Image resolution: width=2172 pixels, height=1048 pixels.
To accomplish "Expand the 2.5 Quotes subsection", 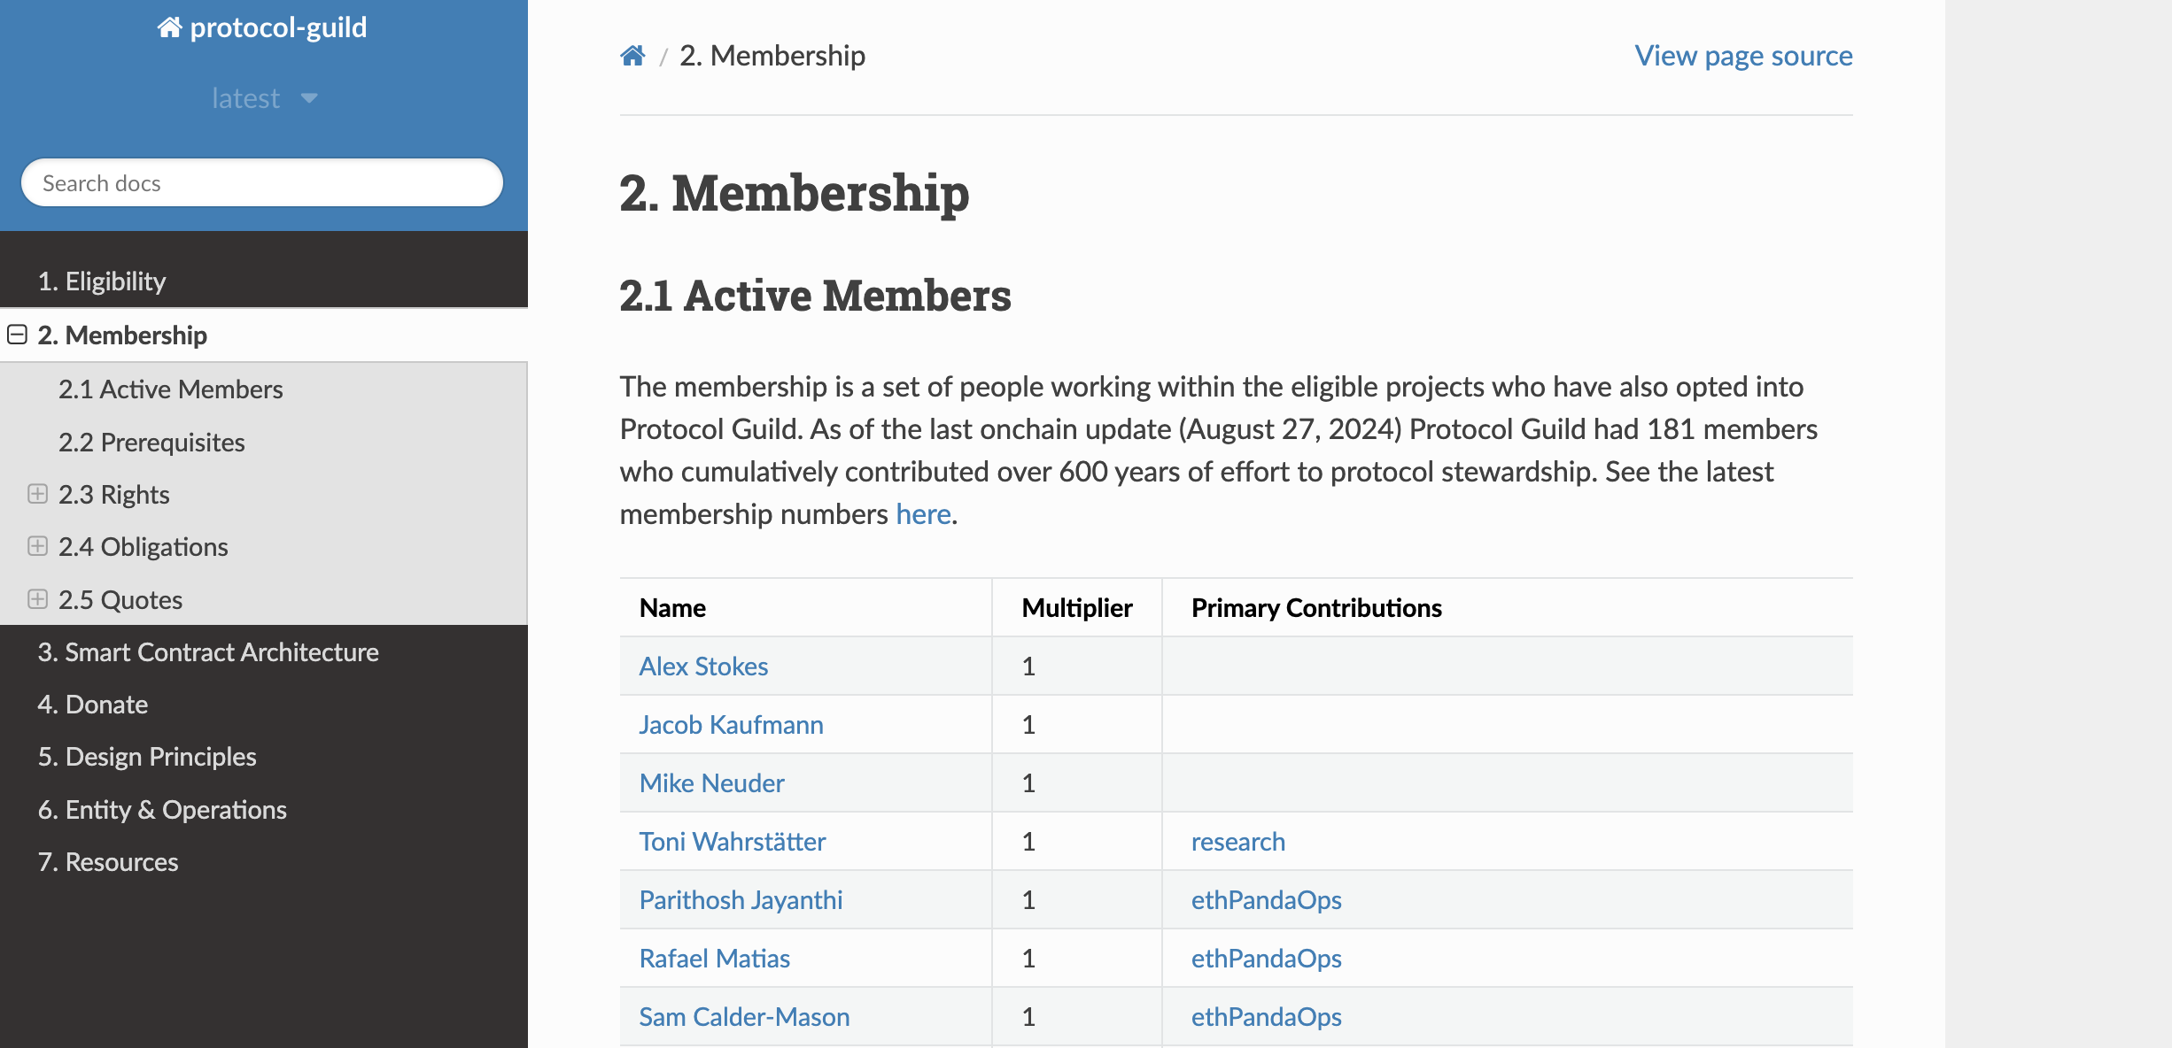I will point(37,599).
